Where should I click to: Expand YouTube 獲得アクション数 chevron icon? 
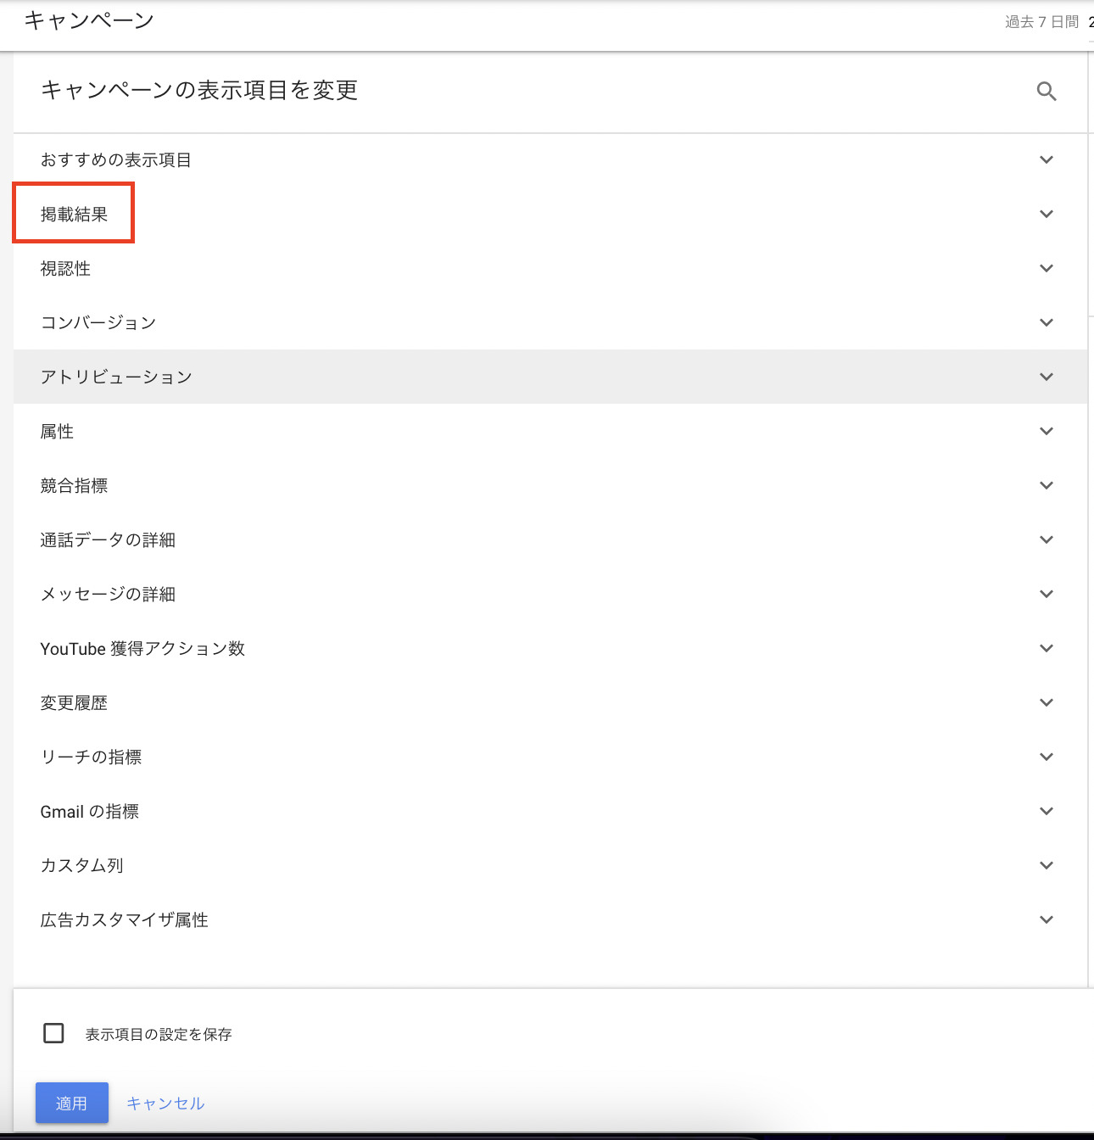1047,648
